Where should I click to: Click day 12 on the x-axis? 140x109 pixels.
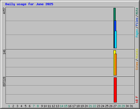click(x=53, y=106)
